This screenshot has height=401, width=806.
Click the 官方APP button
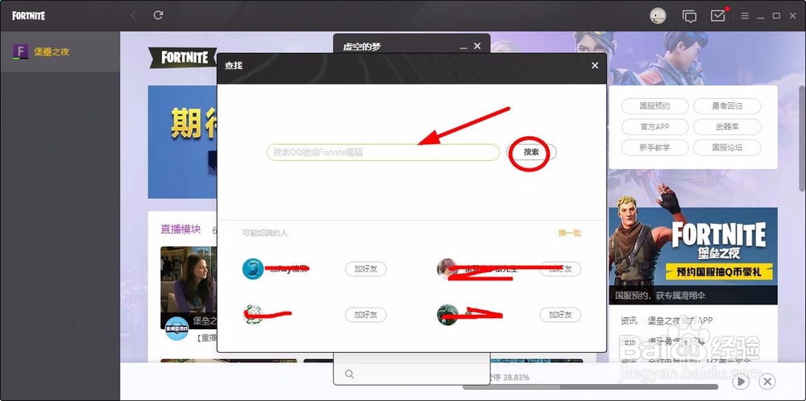[654, 126]
